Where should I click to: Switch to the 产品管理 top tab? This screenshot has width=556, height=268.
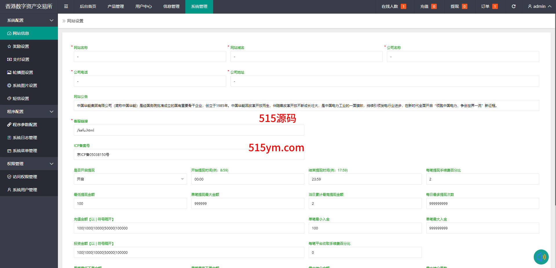pos(116,6)
